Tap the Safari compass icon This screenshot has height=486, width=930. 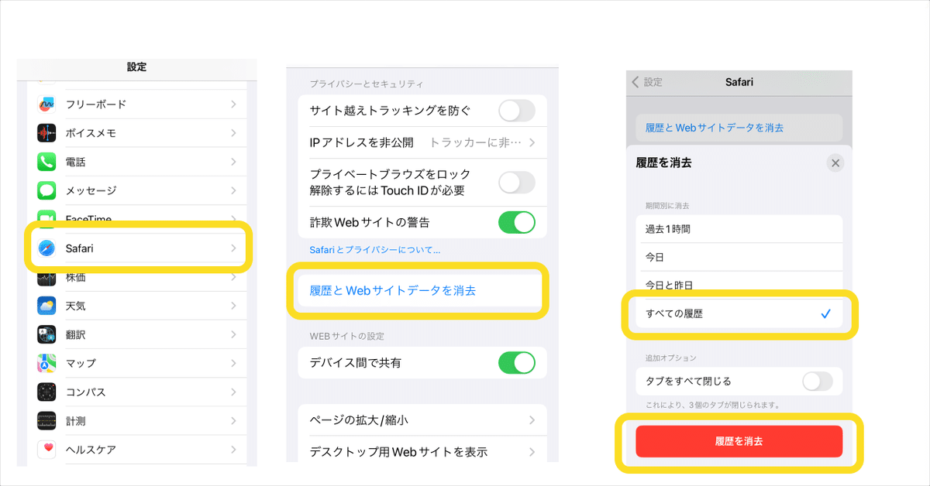click(46, 248)
